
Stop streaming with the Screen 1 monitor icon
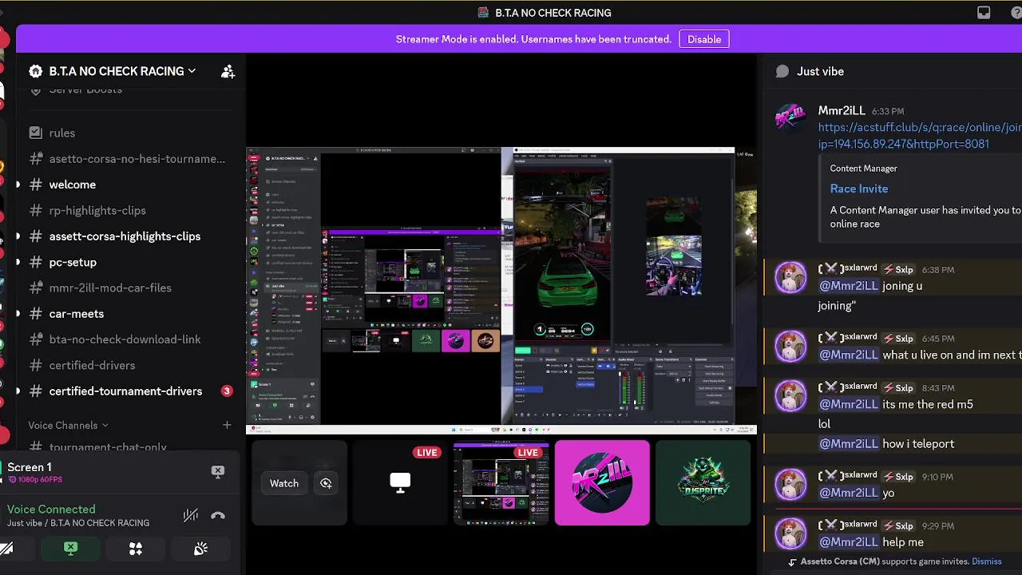point(217,472)
